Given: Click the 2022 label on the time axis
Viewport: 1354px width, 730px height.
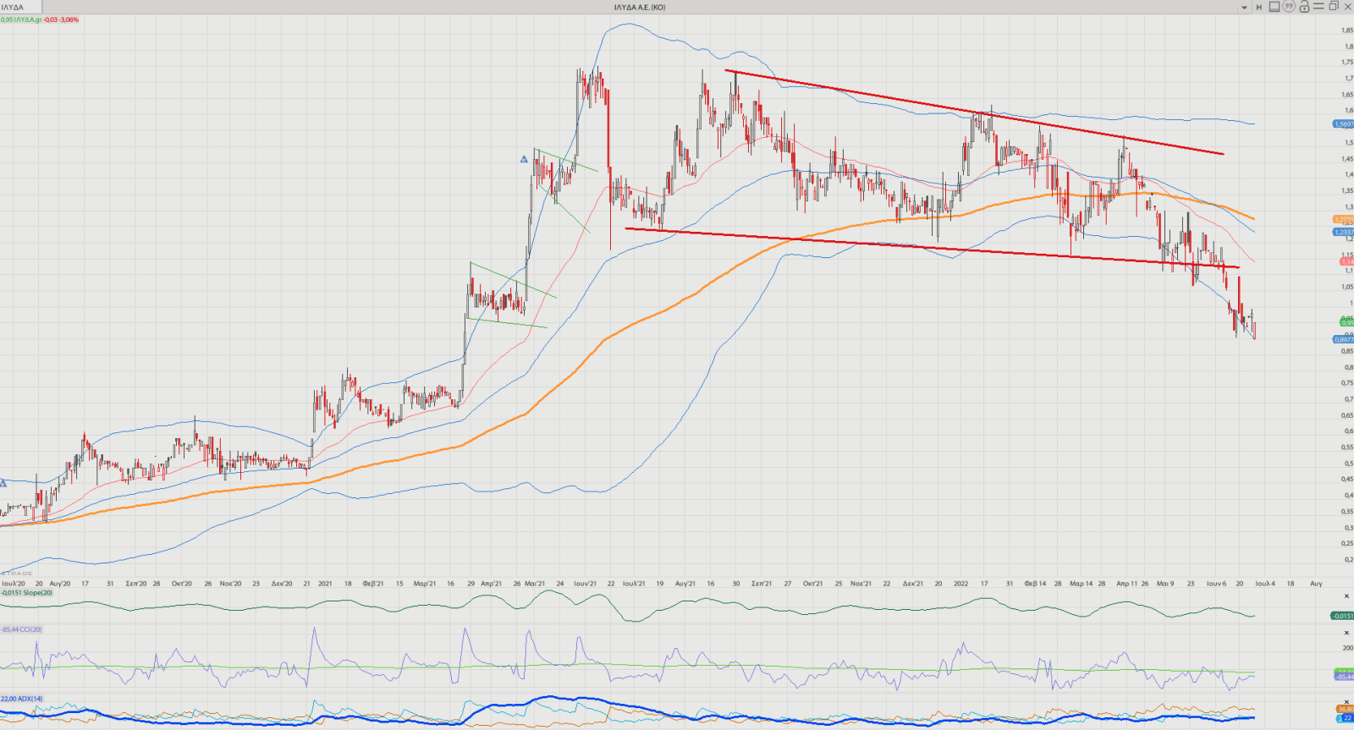Looking at the screenshot, I should pos(960,584).
